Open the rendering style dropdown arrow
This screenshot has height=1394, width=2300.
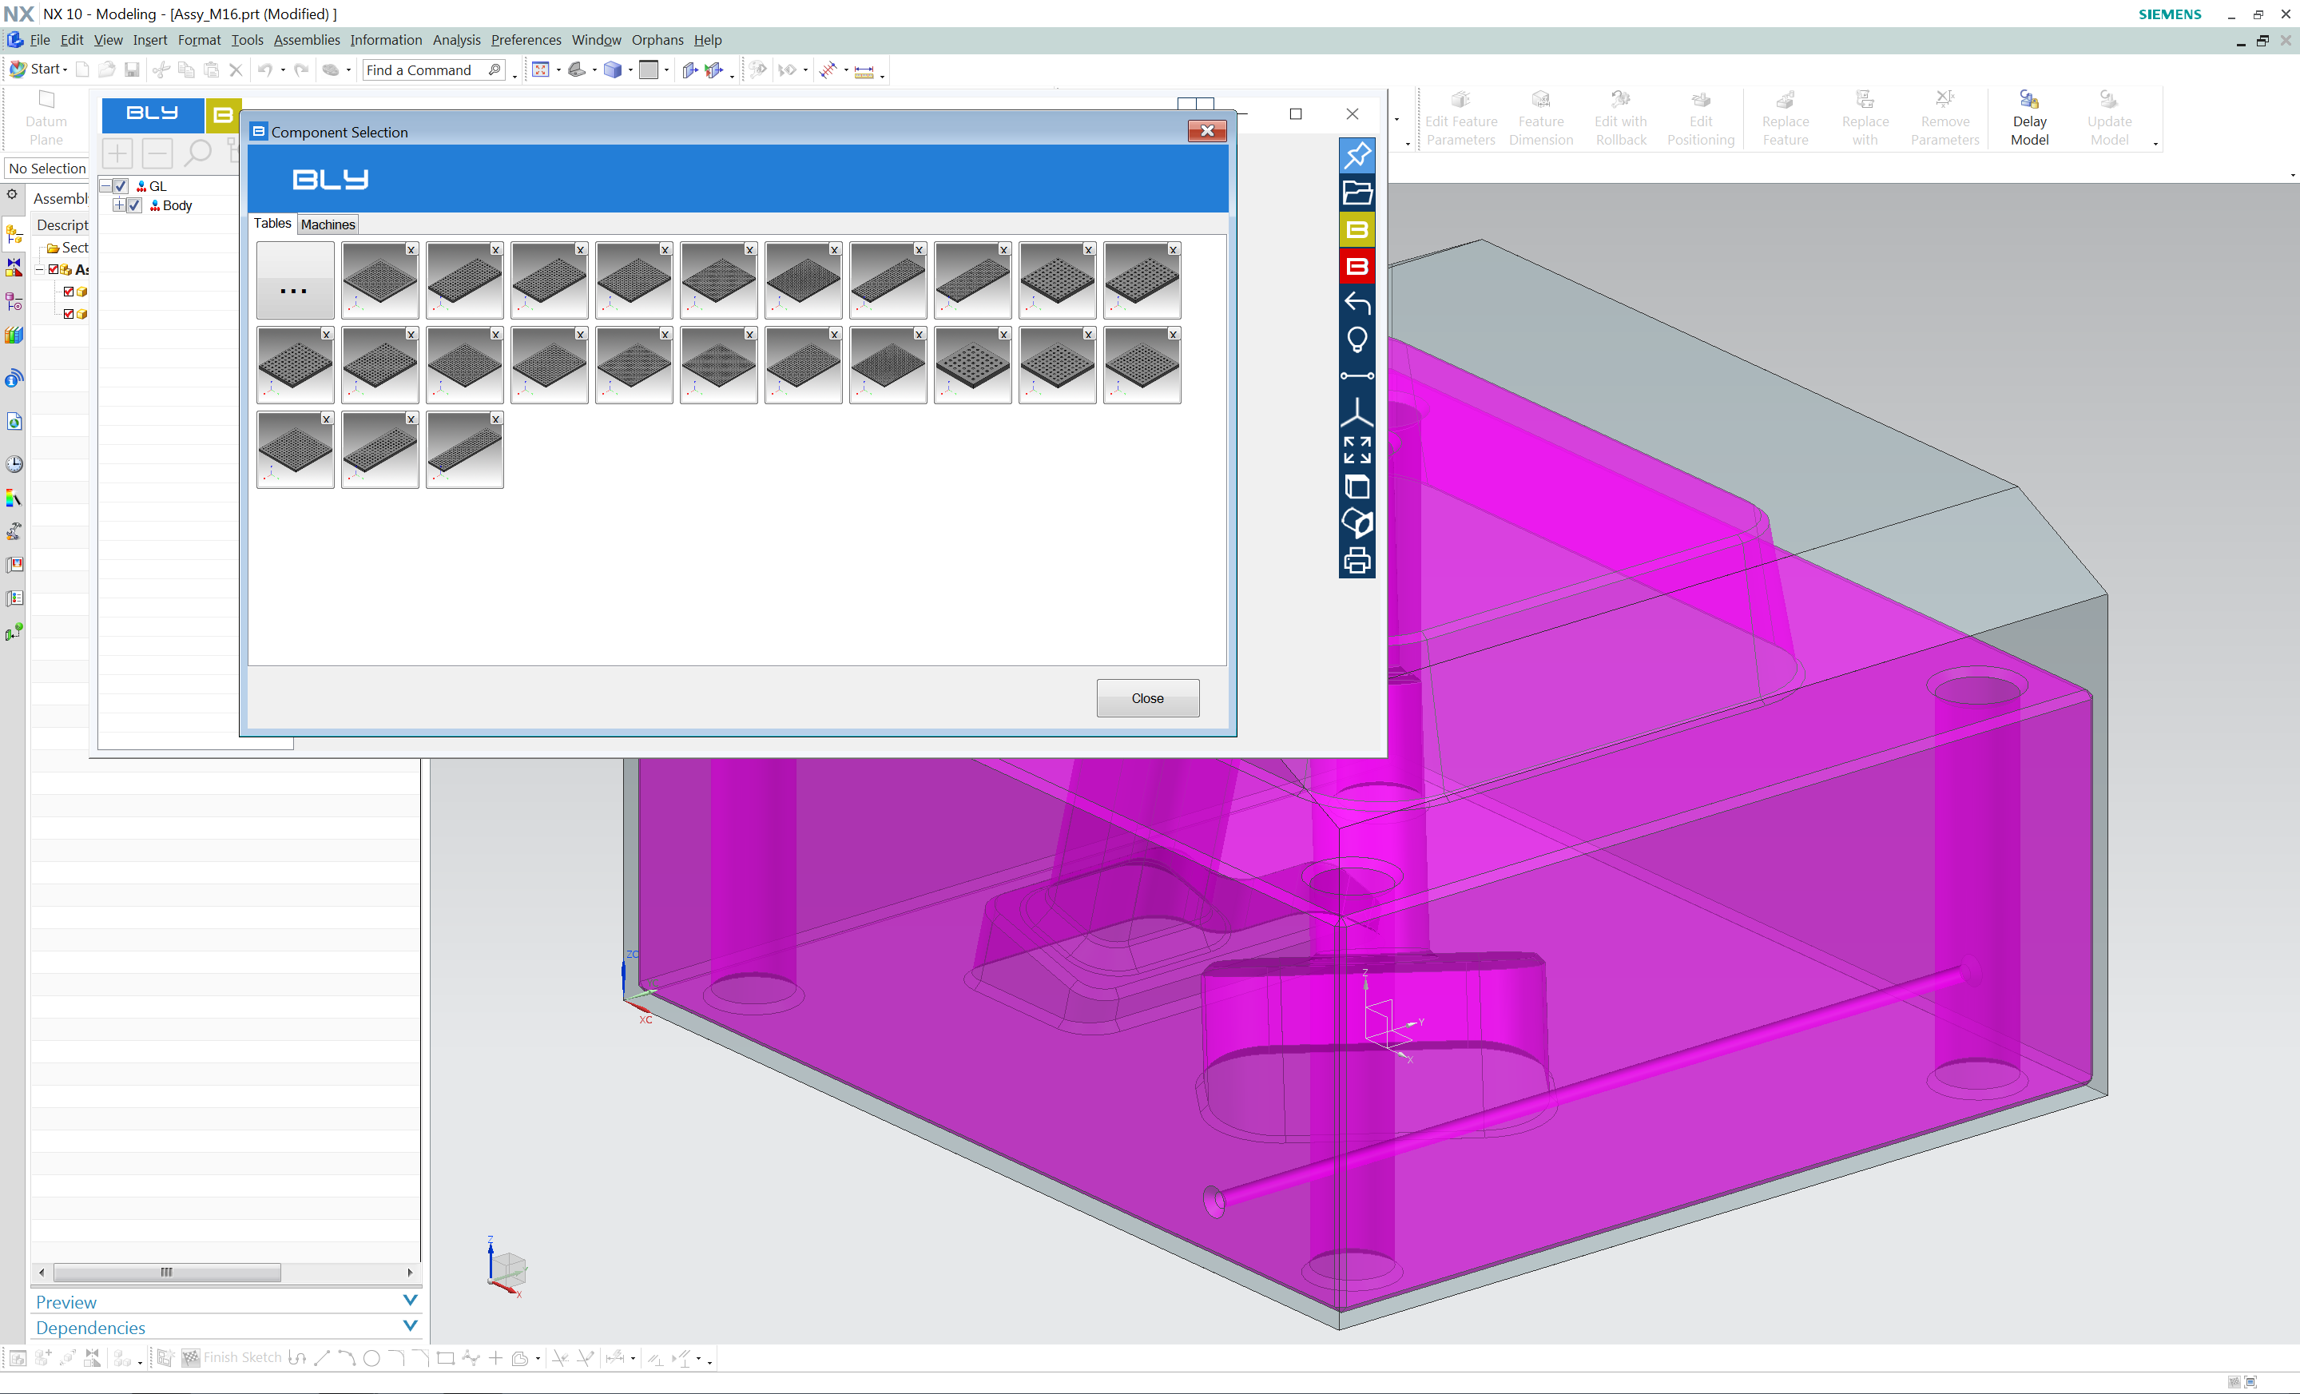(631, 70)
